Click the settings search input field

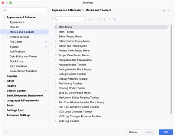(x=24, y=10)
